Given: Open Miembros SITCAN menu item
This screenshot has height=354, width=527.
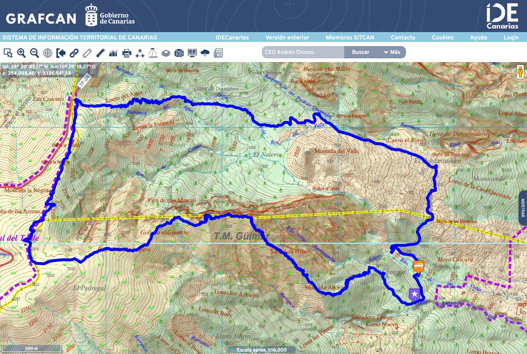Looking at the screenshot, I should [x=350, y=37].
